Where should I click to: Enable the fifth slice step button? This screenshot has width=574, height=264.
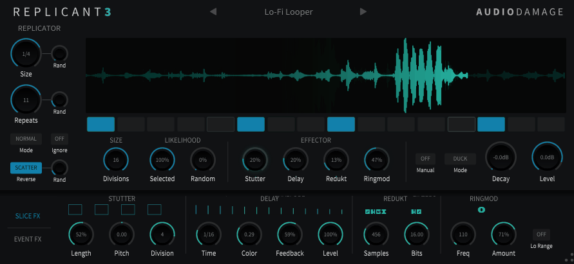point(221,124)
